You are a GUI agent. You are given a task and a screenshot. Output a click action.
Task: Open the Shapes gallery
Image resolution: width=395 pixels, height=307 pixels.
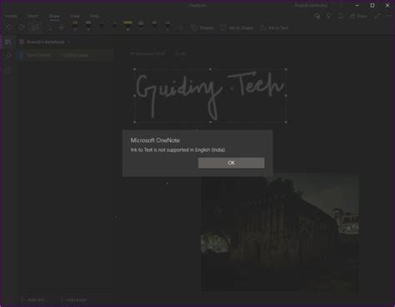click(x=202, y=28)
